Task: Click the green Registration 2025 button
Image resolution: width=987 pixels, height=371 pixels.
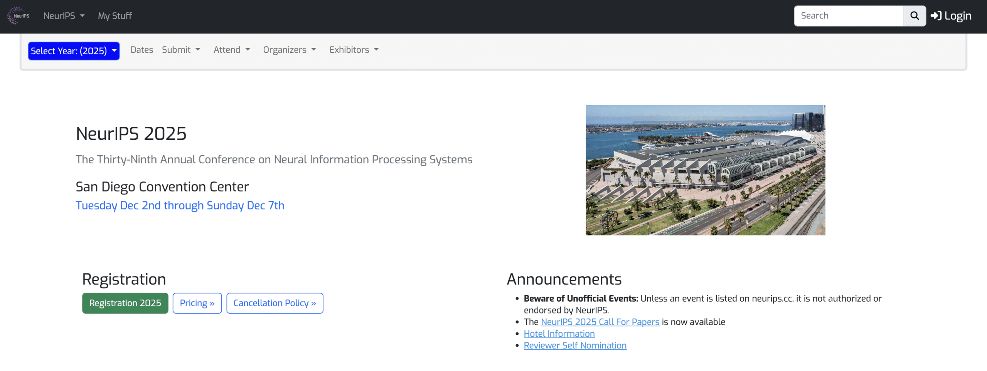Action: 125,303
